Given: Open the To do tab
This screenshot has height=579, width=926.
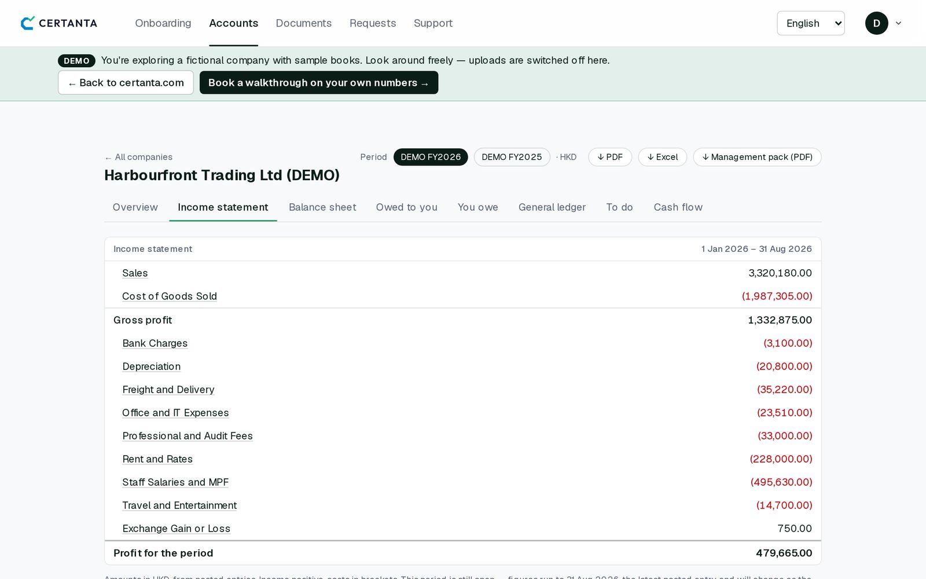Looking at the screenshot, I should point(619,207).
